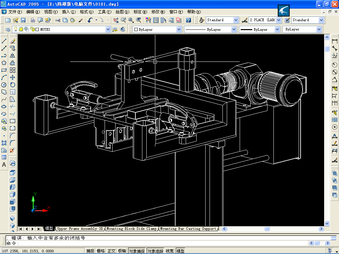
Task: Create a new drawing with the QNew icon
Action: [8, 20]
